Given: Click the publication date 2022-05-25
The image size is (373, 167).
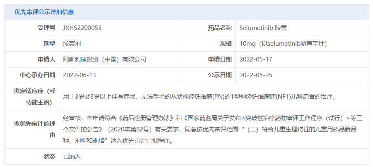Looking at the screenshot, I should pos(256,75).
